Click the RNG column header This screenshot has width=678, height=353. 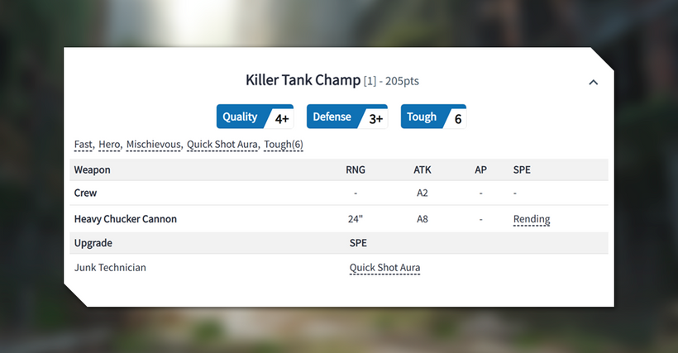[x=355, y=169]
